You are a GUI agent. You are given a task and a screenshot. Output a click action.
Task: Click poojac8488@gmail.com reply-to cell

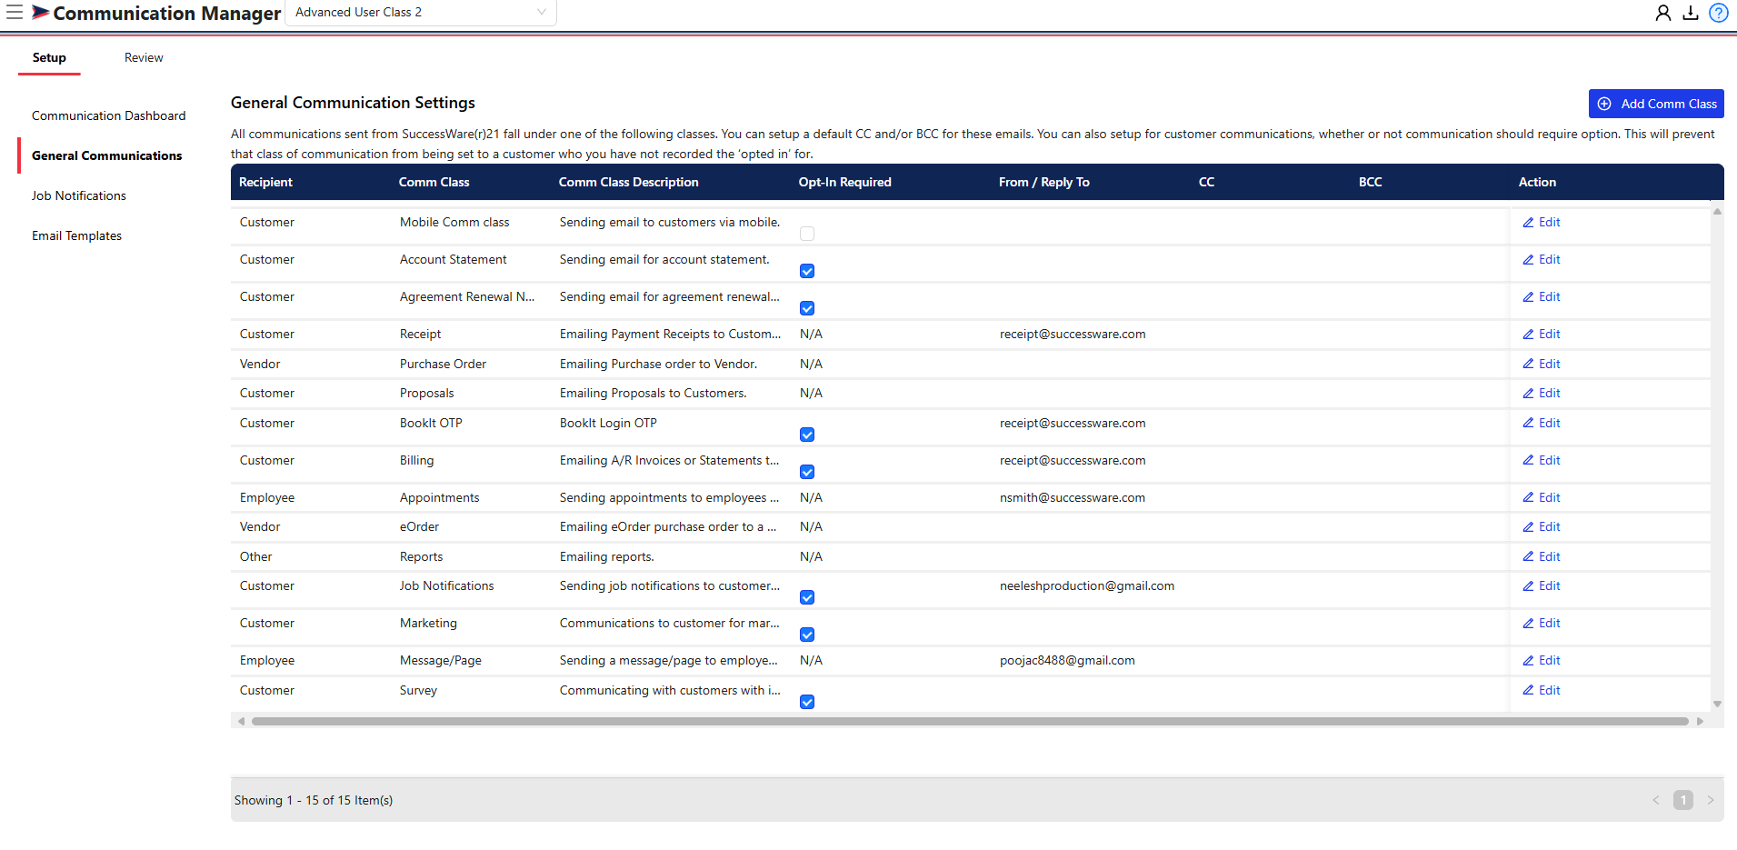click(1067, 660)
